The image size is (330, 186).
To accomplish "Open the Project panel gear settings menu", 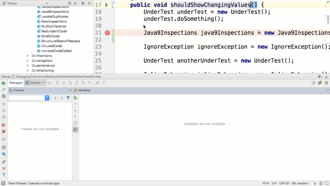I will tap(83, 3).
